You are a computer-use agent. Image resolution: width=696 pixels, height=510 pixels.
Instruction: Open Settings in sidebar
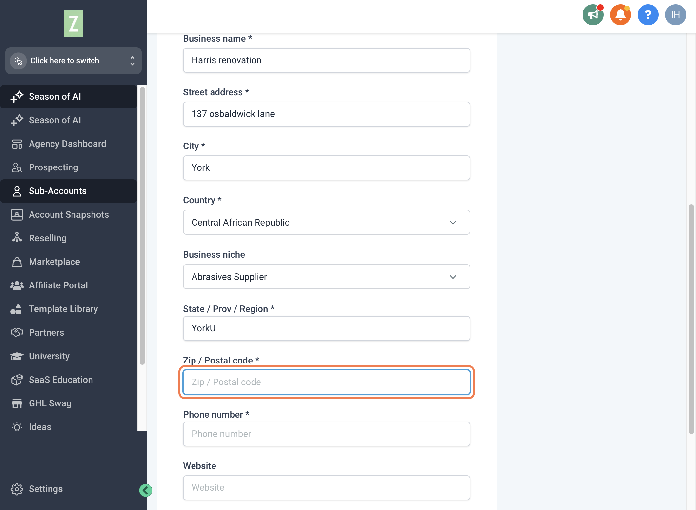(46, 489)
